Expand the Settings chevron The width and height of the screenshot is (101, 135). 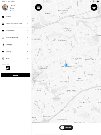[x=27, y=52]
